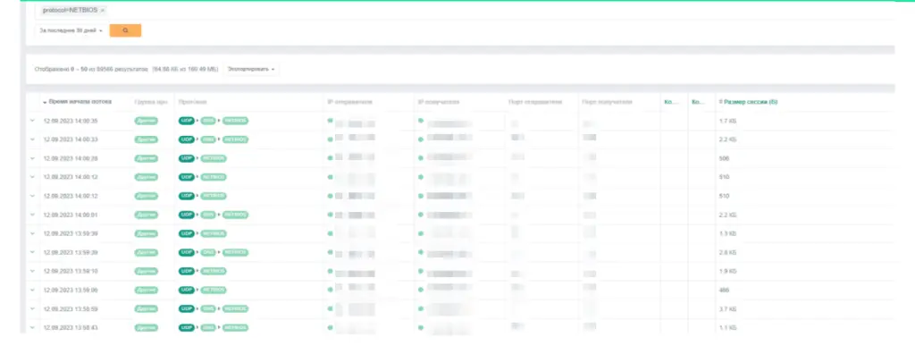Screen dimensions: 915x346
Task: Click the 'Другие' group tag in the 13:58:43 row
Action: coord(146,327)
